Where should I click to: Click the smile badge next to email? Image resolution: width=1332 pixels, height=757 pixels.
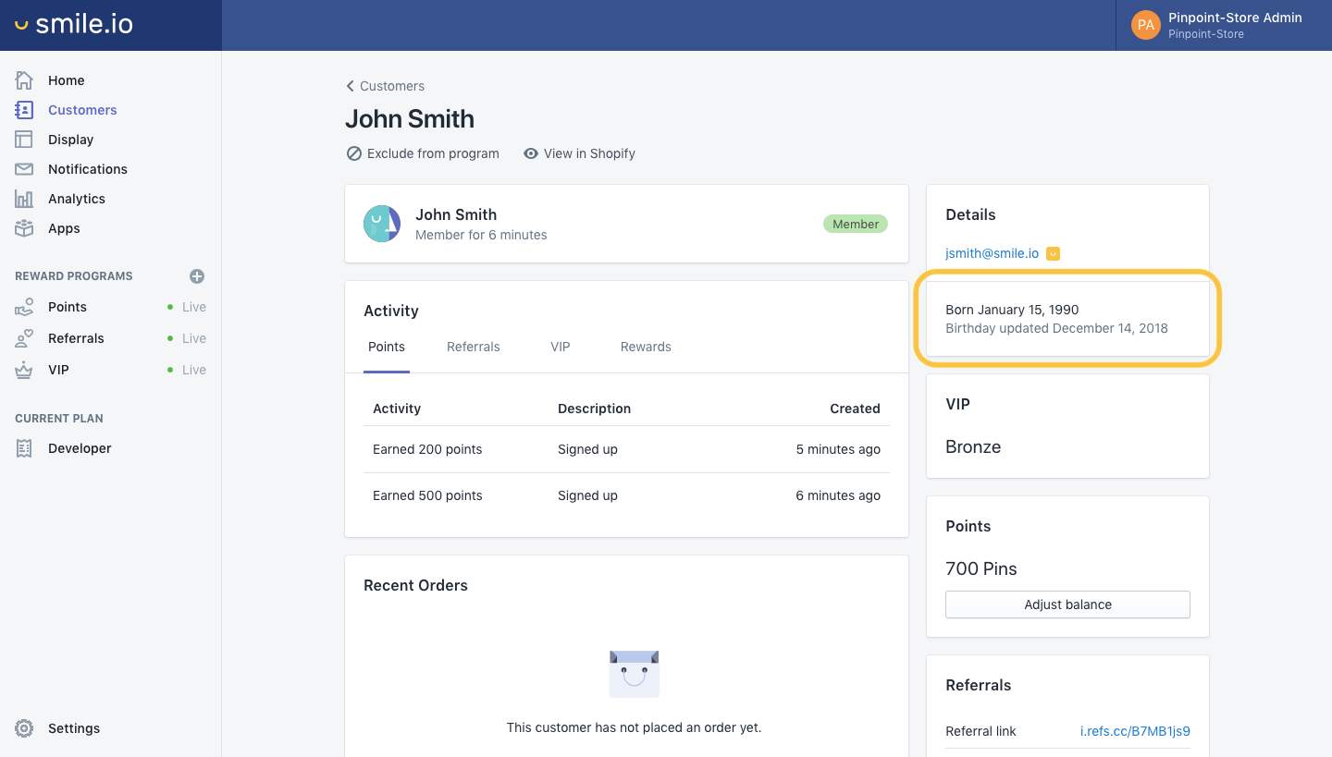click(x=1053, y=253)
